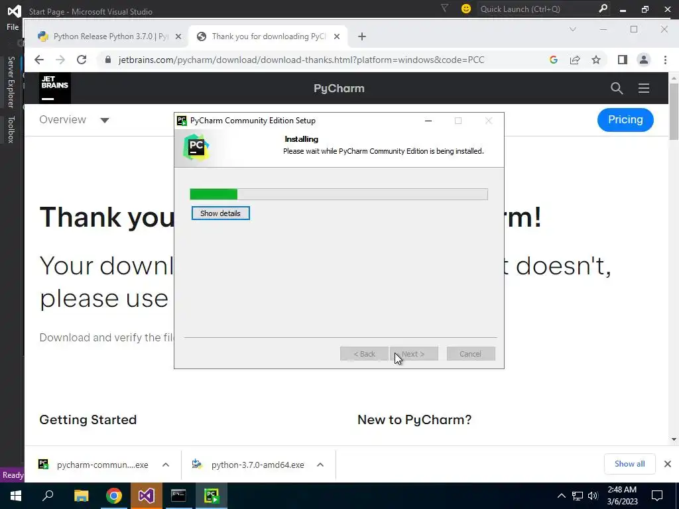
Task: Click the Pricing button
Action: click(x=625, y=120)
